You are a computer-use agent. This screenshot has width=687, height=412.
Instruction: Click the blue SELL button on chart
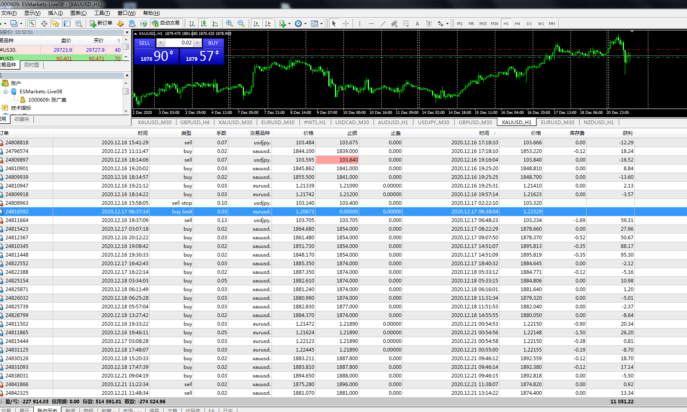point(144,43)
